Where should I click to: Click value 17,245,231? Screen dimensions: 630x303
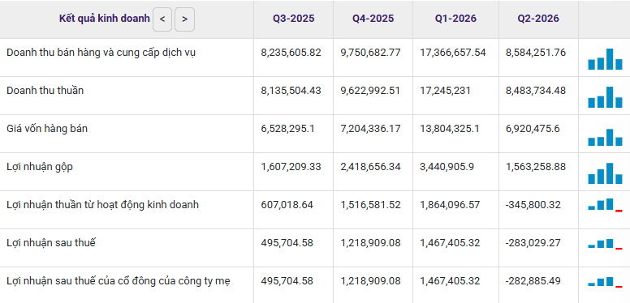445,91
